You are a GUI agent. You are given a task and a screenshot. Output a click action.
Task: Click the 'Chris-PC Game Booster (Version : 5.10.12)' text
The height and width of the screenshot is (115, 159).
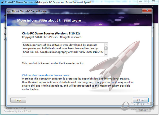[x=51, y=33]
